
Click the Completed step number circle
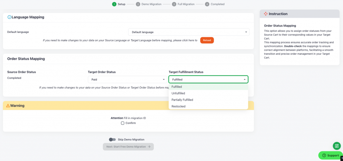[x=207, y=4]
